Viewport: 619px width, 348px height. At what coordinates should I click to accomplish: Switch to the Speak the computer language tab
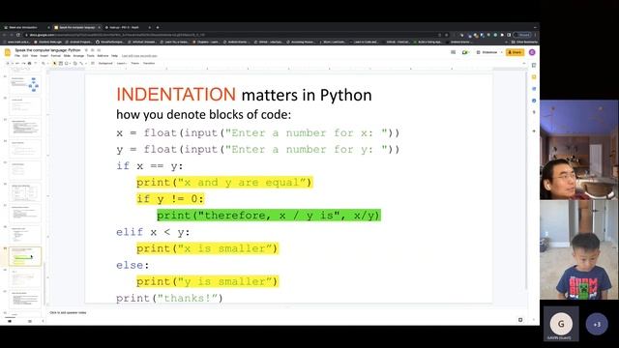[77, 27]
